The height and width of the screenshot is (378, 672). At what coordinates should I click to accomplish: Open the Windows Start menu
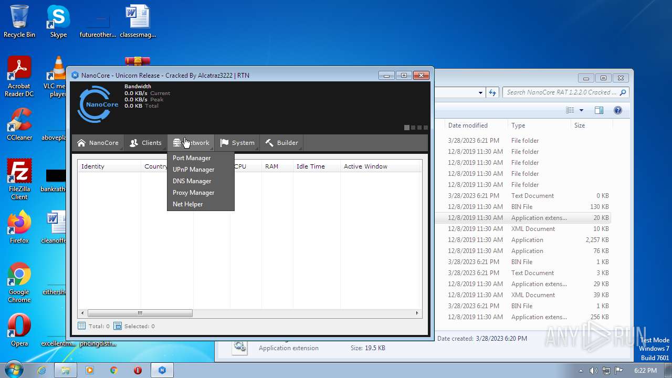(14, 370)
